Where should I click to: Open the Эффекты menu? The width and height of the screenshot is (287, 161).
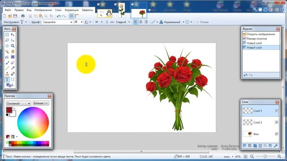click(87, 10)
